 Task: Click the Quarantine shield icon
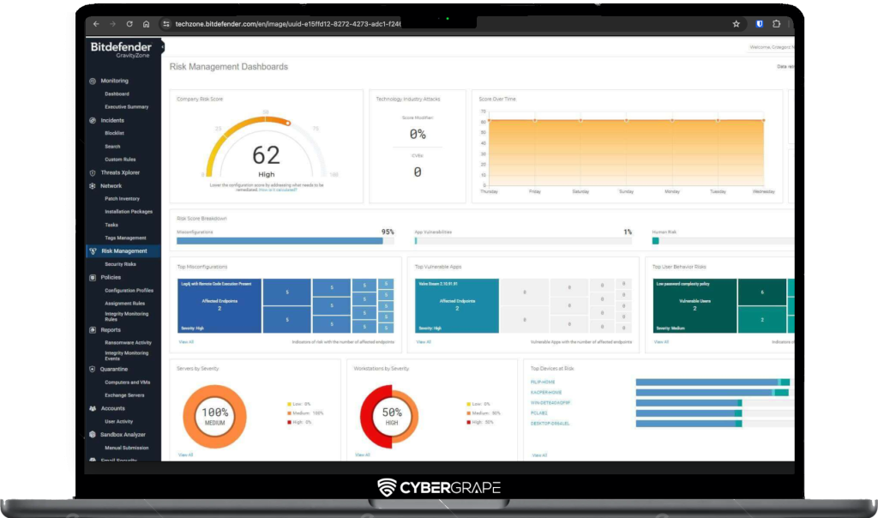click(93, 369)
